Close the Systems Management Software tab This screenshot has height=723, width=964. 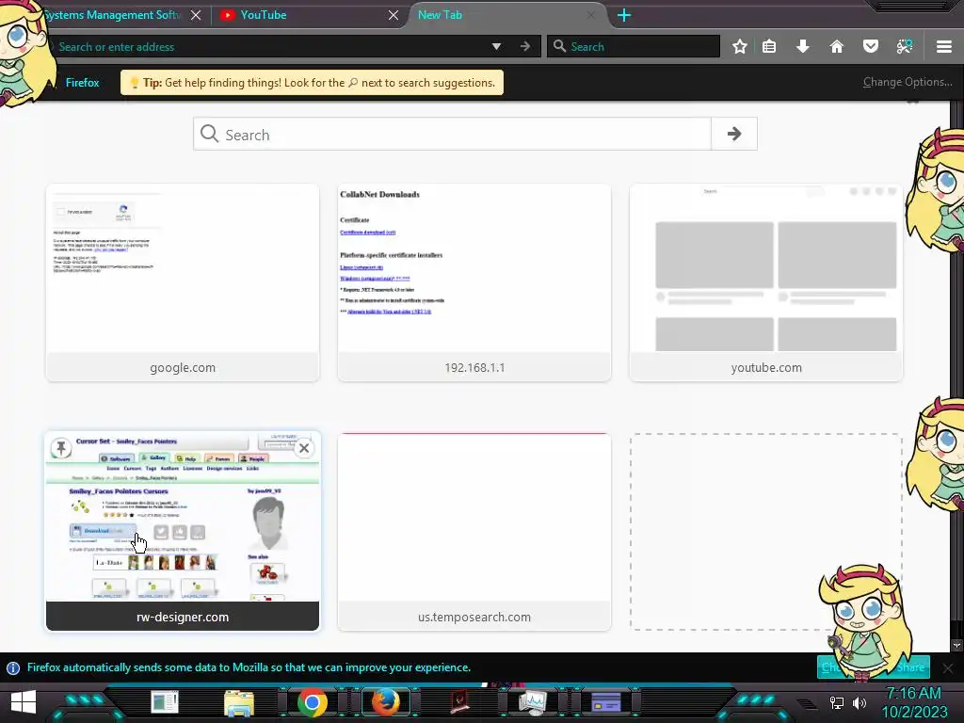tap(196, 15)
